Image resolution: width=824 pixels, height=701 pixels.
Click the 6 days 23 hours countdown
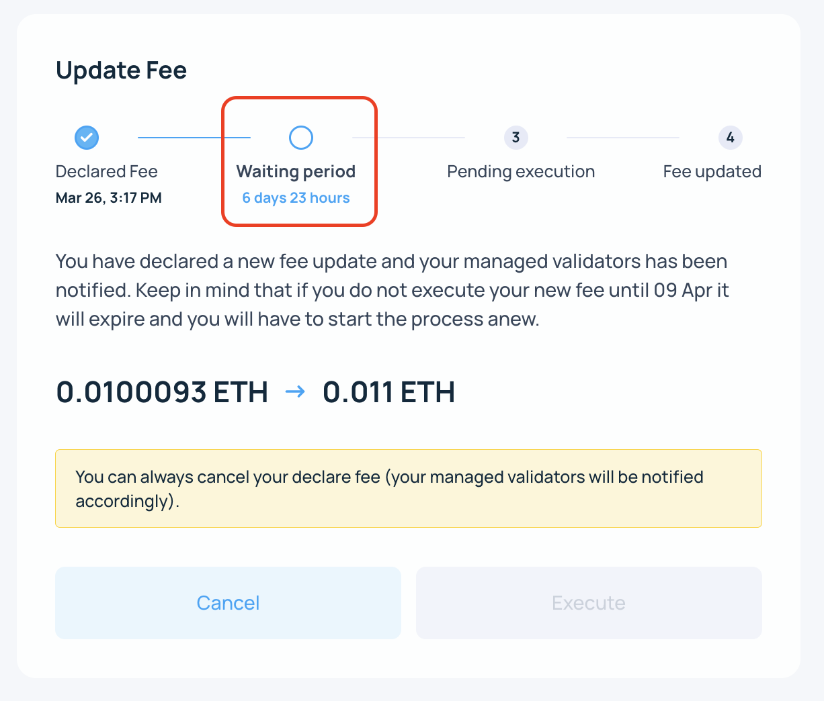[296, 198]
